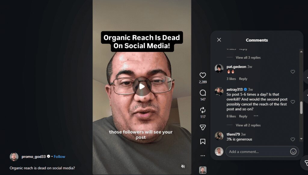The width and height of the screenshot is (308, 175).
Task: Follow promo_god33
Action: (59, 157)
